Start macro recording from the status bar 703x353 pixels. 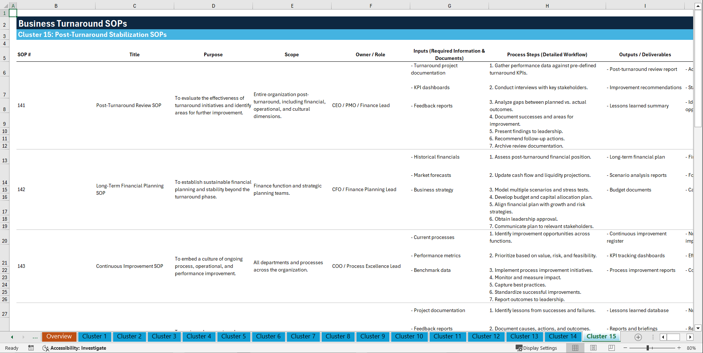pyautogui.click(x=31, y=348)
